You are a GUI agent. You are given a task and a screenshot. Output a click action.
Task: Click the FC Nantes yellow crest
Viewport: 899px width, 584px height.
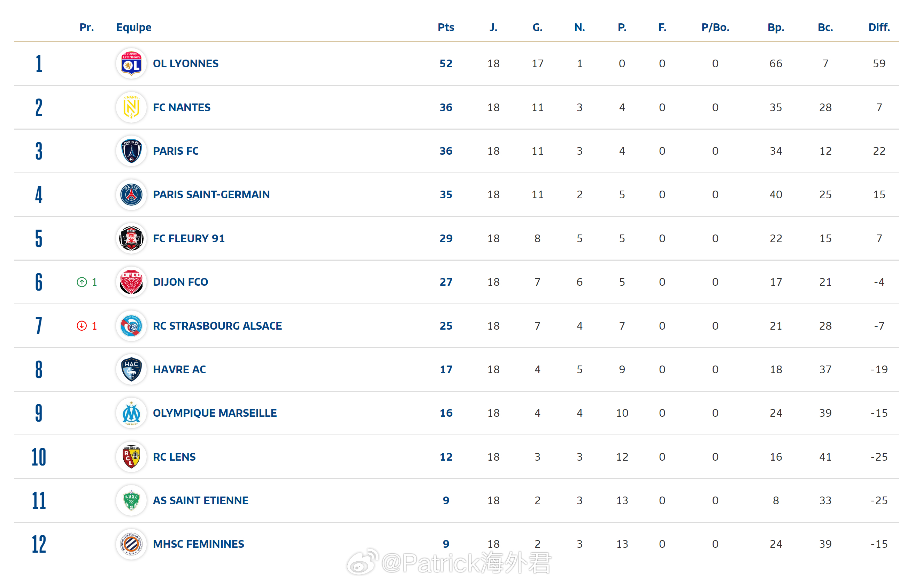click(x=131, y=107)
